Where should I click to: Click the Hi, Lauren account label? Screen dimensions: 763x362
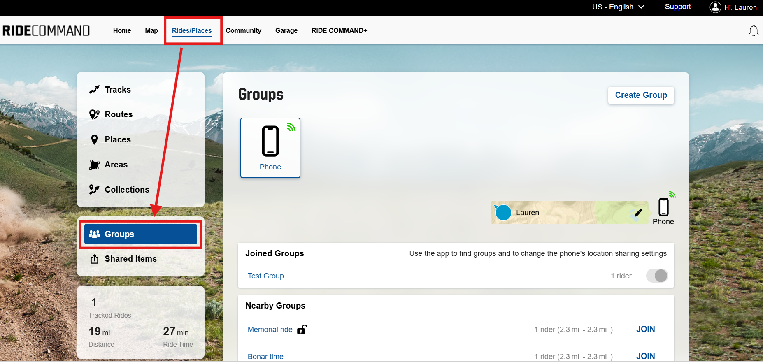[740, 7]
